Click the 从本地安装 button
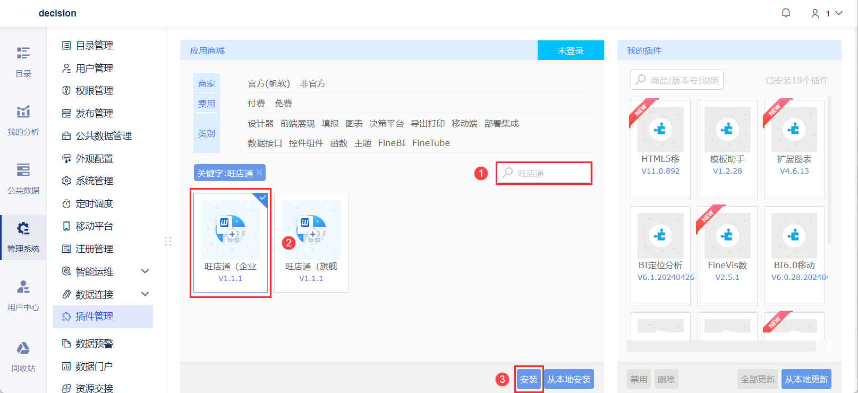The width and height of the screenshot is (858, 393). point(569,379)
